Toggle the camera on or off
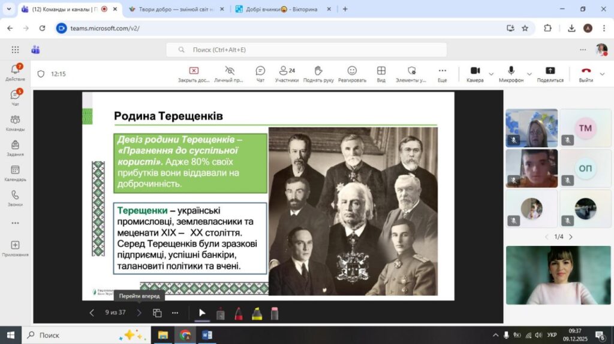614x344 pixels. click(x=475, y=74)
